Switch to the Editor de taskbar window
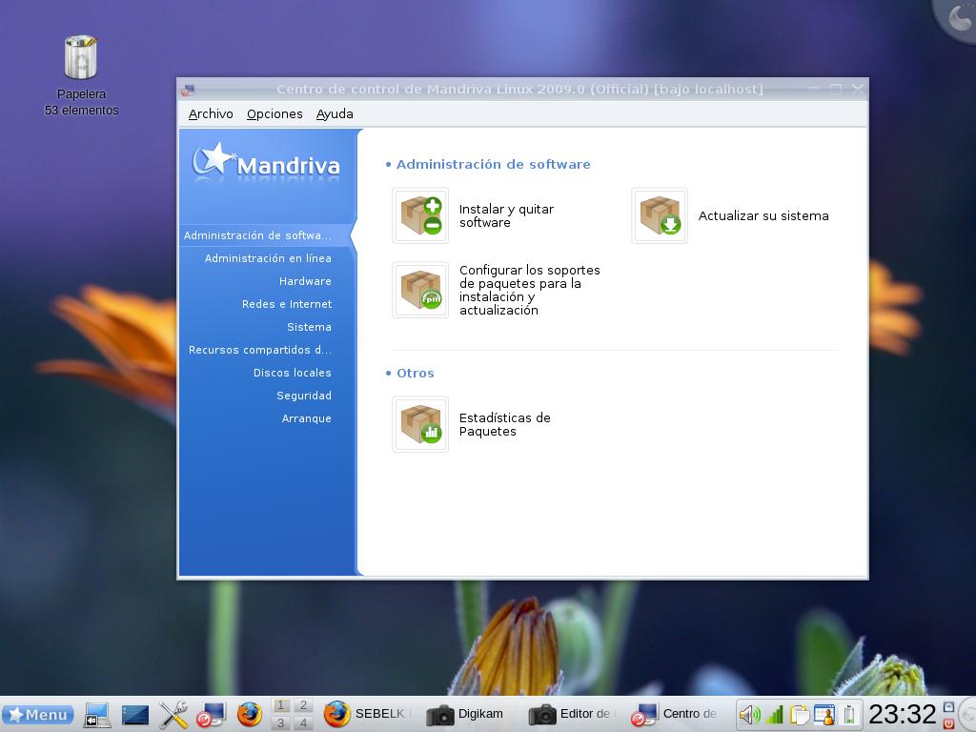Image resolution: width=976 pixels, height=732 pixels. [573, 714]
